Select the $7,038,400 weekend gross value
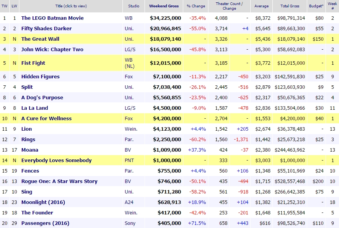This screenshot has width=339, height=228. point(167,87)
